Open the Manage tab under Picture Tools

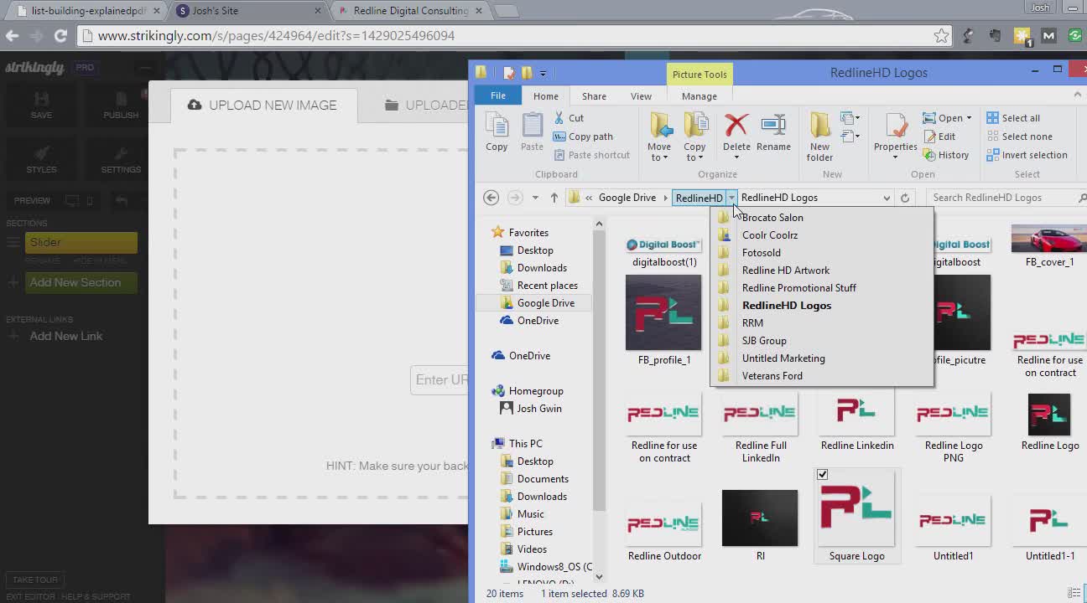pos(699,96)
